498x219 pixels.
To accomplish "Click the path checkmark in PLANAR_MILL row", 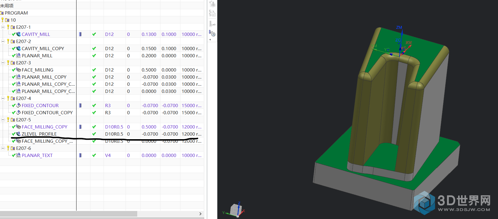I will point(94,55).
